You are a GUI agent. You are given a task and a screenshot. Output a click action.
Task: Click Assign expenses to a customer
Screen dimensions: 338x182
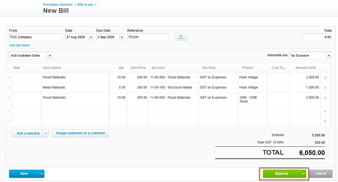(x=81, y=133)
